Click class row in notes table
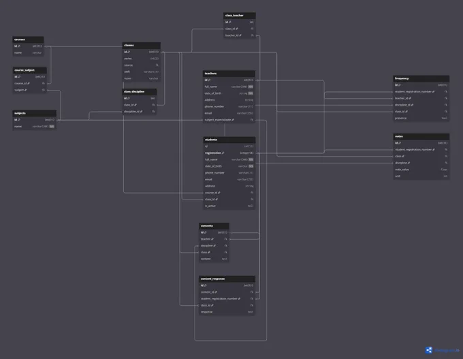 421,156
